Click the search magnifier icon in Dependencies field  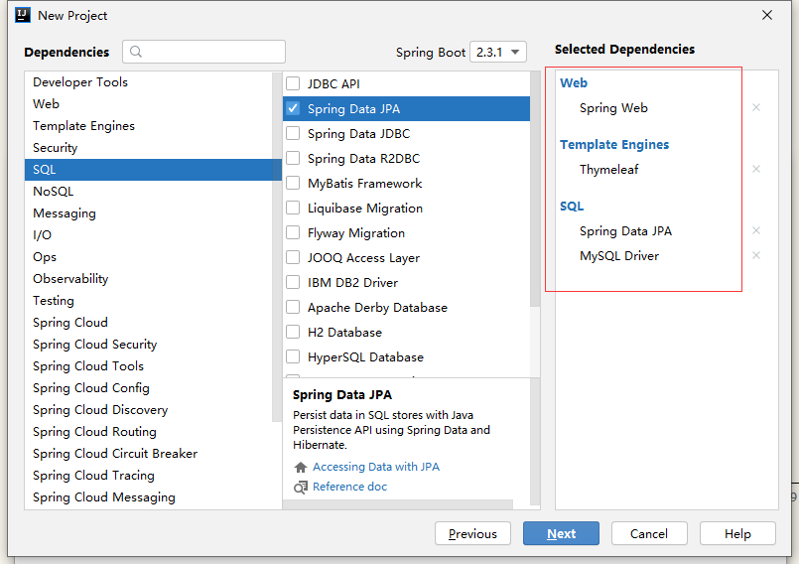point(136,52)
